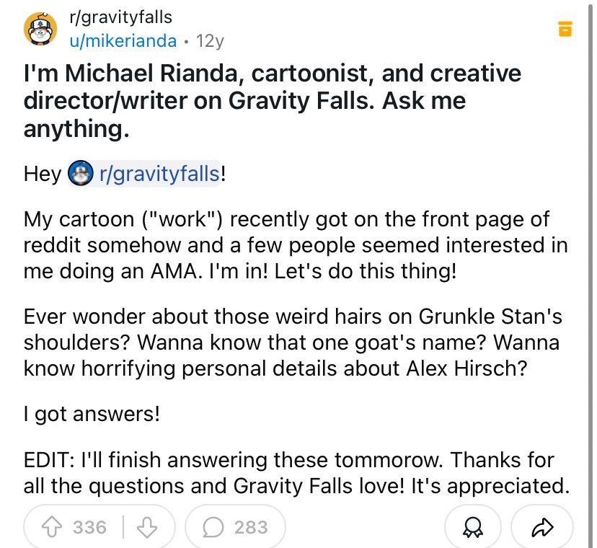597x548 pixels.
Task: Open the 283 comments button
Action: point(235,527)
